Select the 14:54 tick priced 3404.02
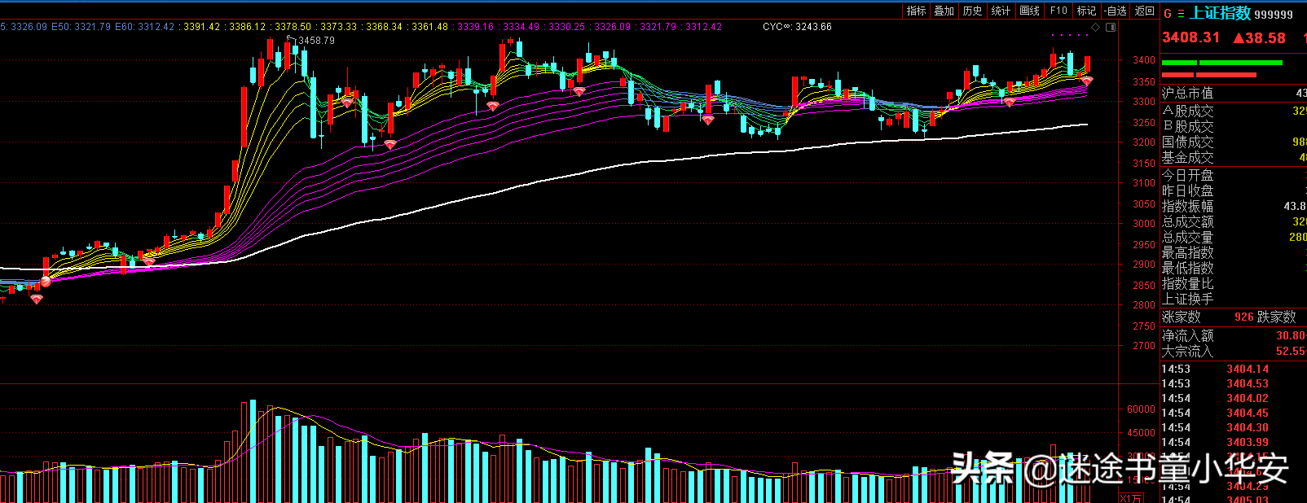This screenshot has width=1307, height=503. click(x=1215, y=399)
